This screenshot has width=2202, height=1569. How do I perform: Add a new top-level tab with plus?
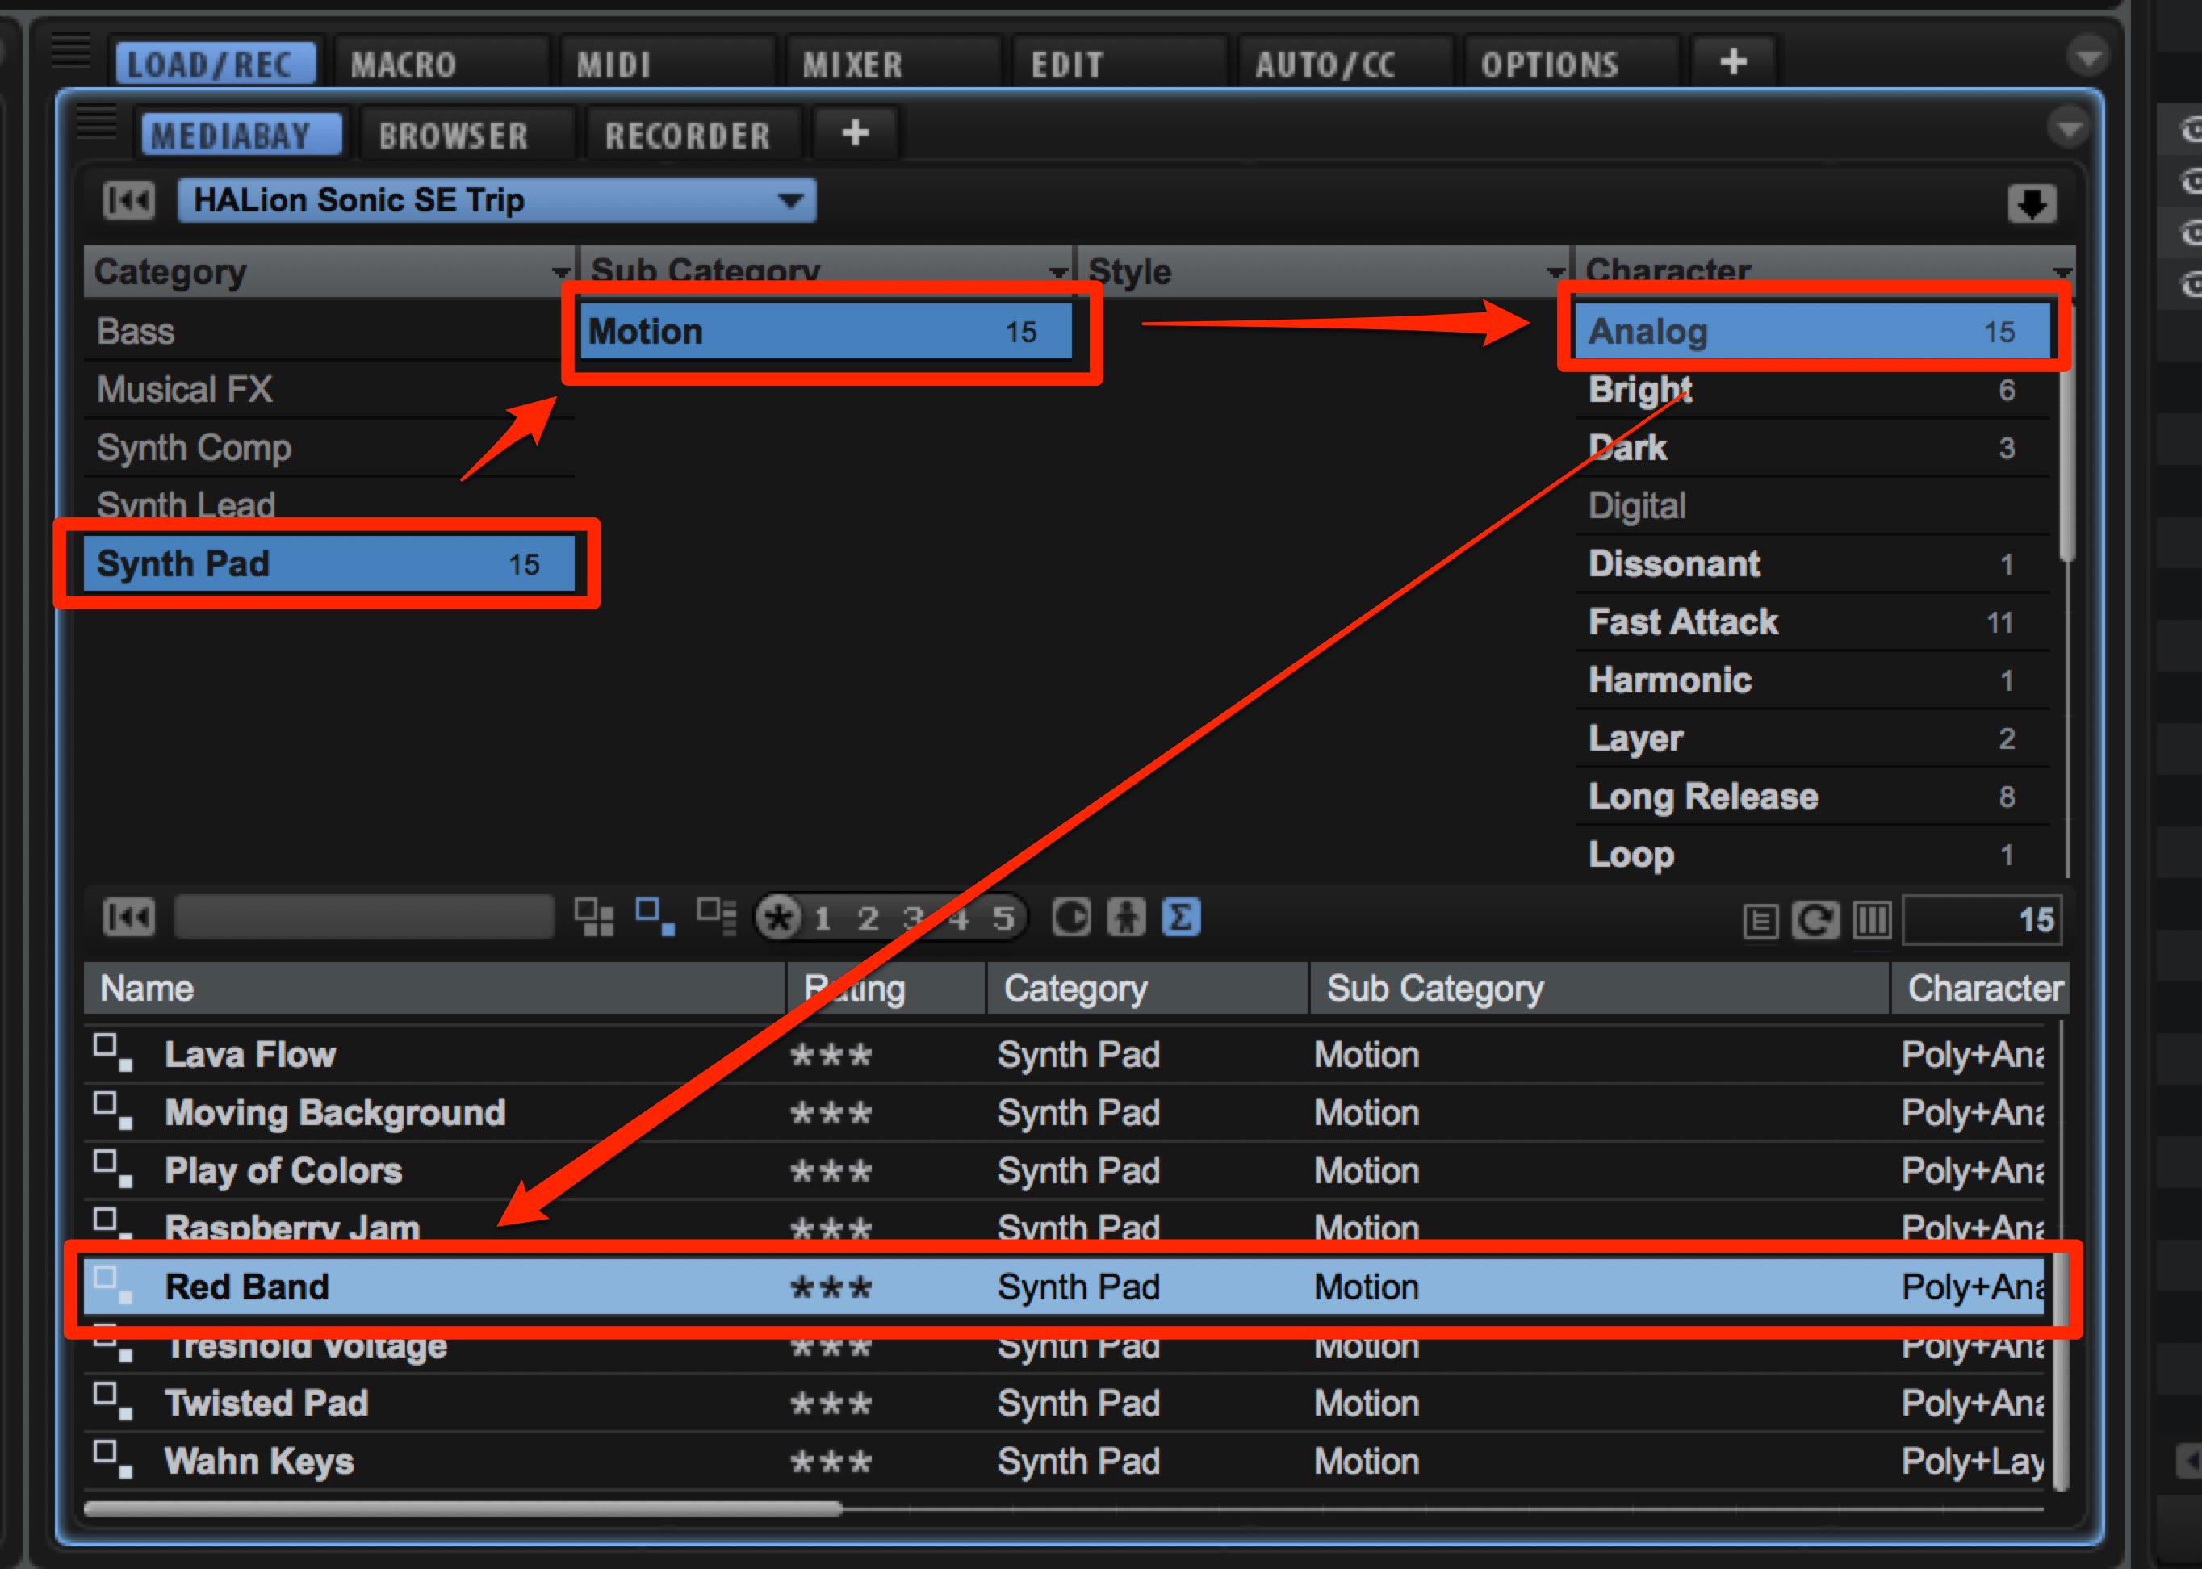pyautogui.click(x=1733, y=63)
